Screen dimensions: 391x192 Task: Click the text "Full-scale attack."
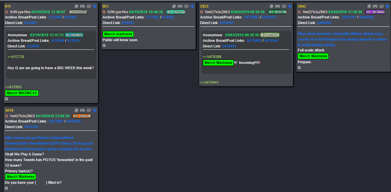(311, 50)
